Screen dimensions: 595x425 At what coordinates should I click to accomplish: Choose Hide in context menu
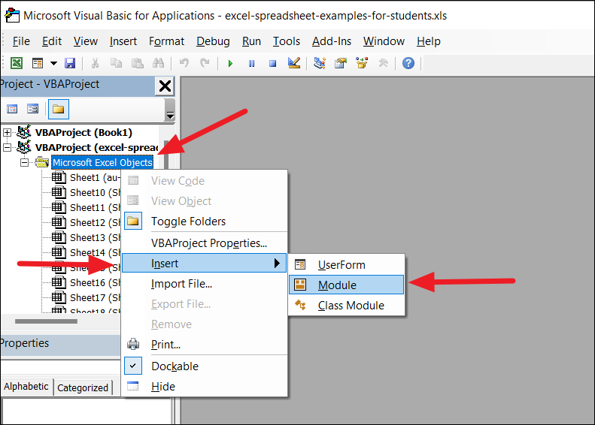click(204, 387)
